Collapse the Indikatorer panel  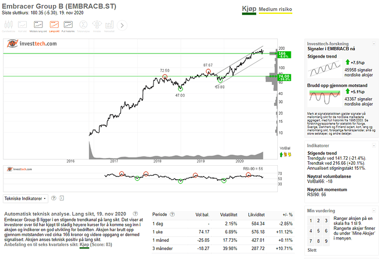coord(374,146)
